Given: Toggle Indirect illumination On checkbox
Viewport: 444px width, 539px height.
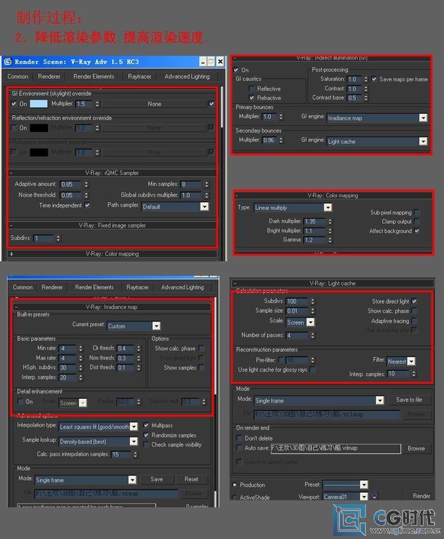Looking at the screenshot, I should [x=237, y=70].
